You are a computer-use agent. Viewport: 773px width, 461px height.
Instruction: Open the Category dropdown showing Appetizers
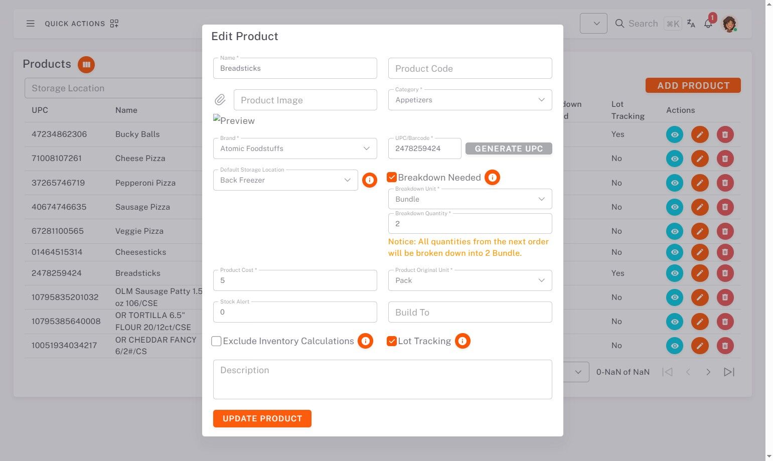click(470, 100)
